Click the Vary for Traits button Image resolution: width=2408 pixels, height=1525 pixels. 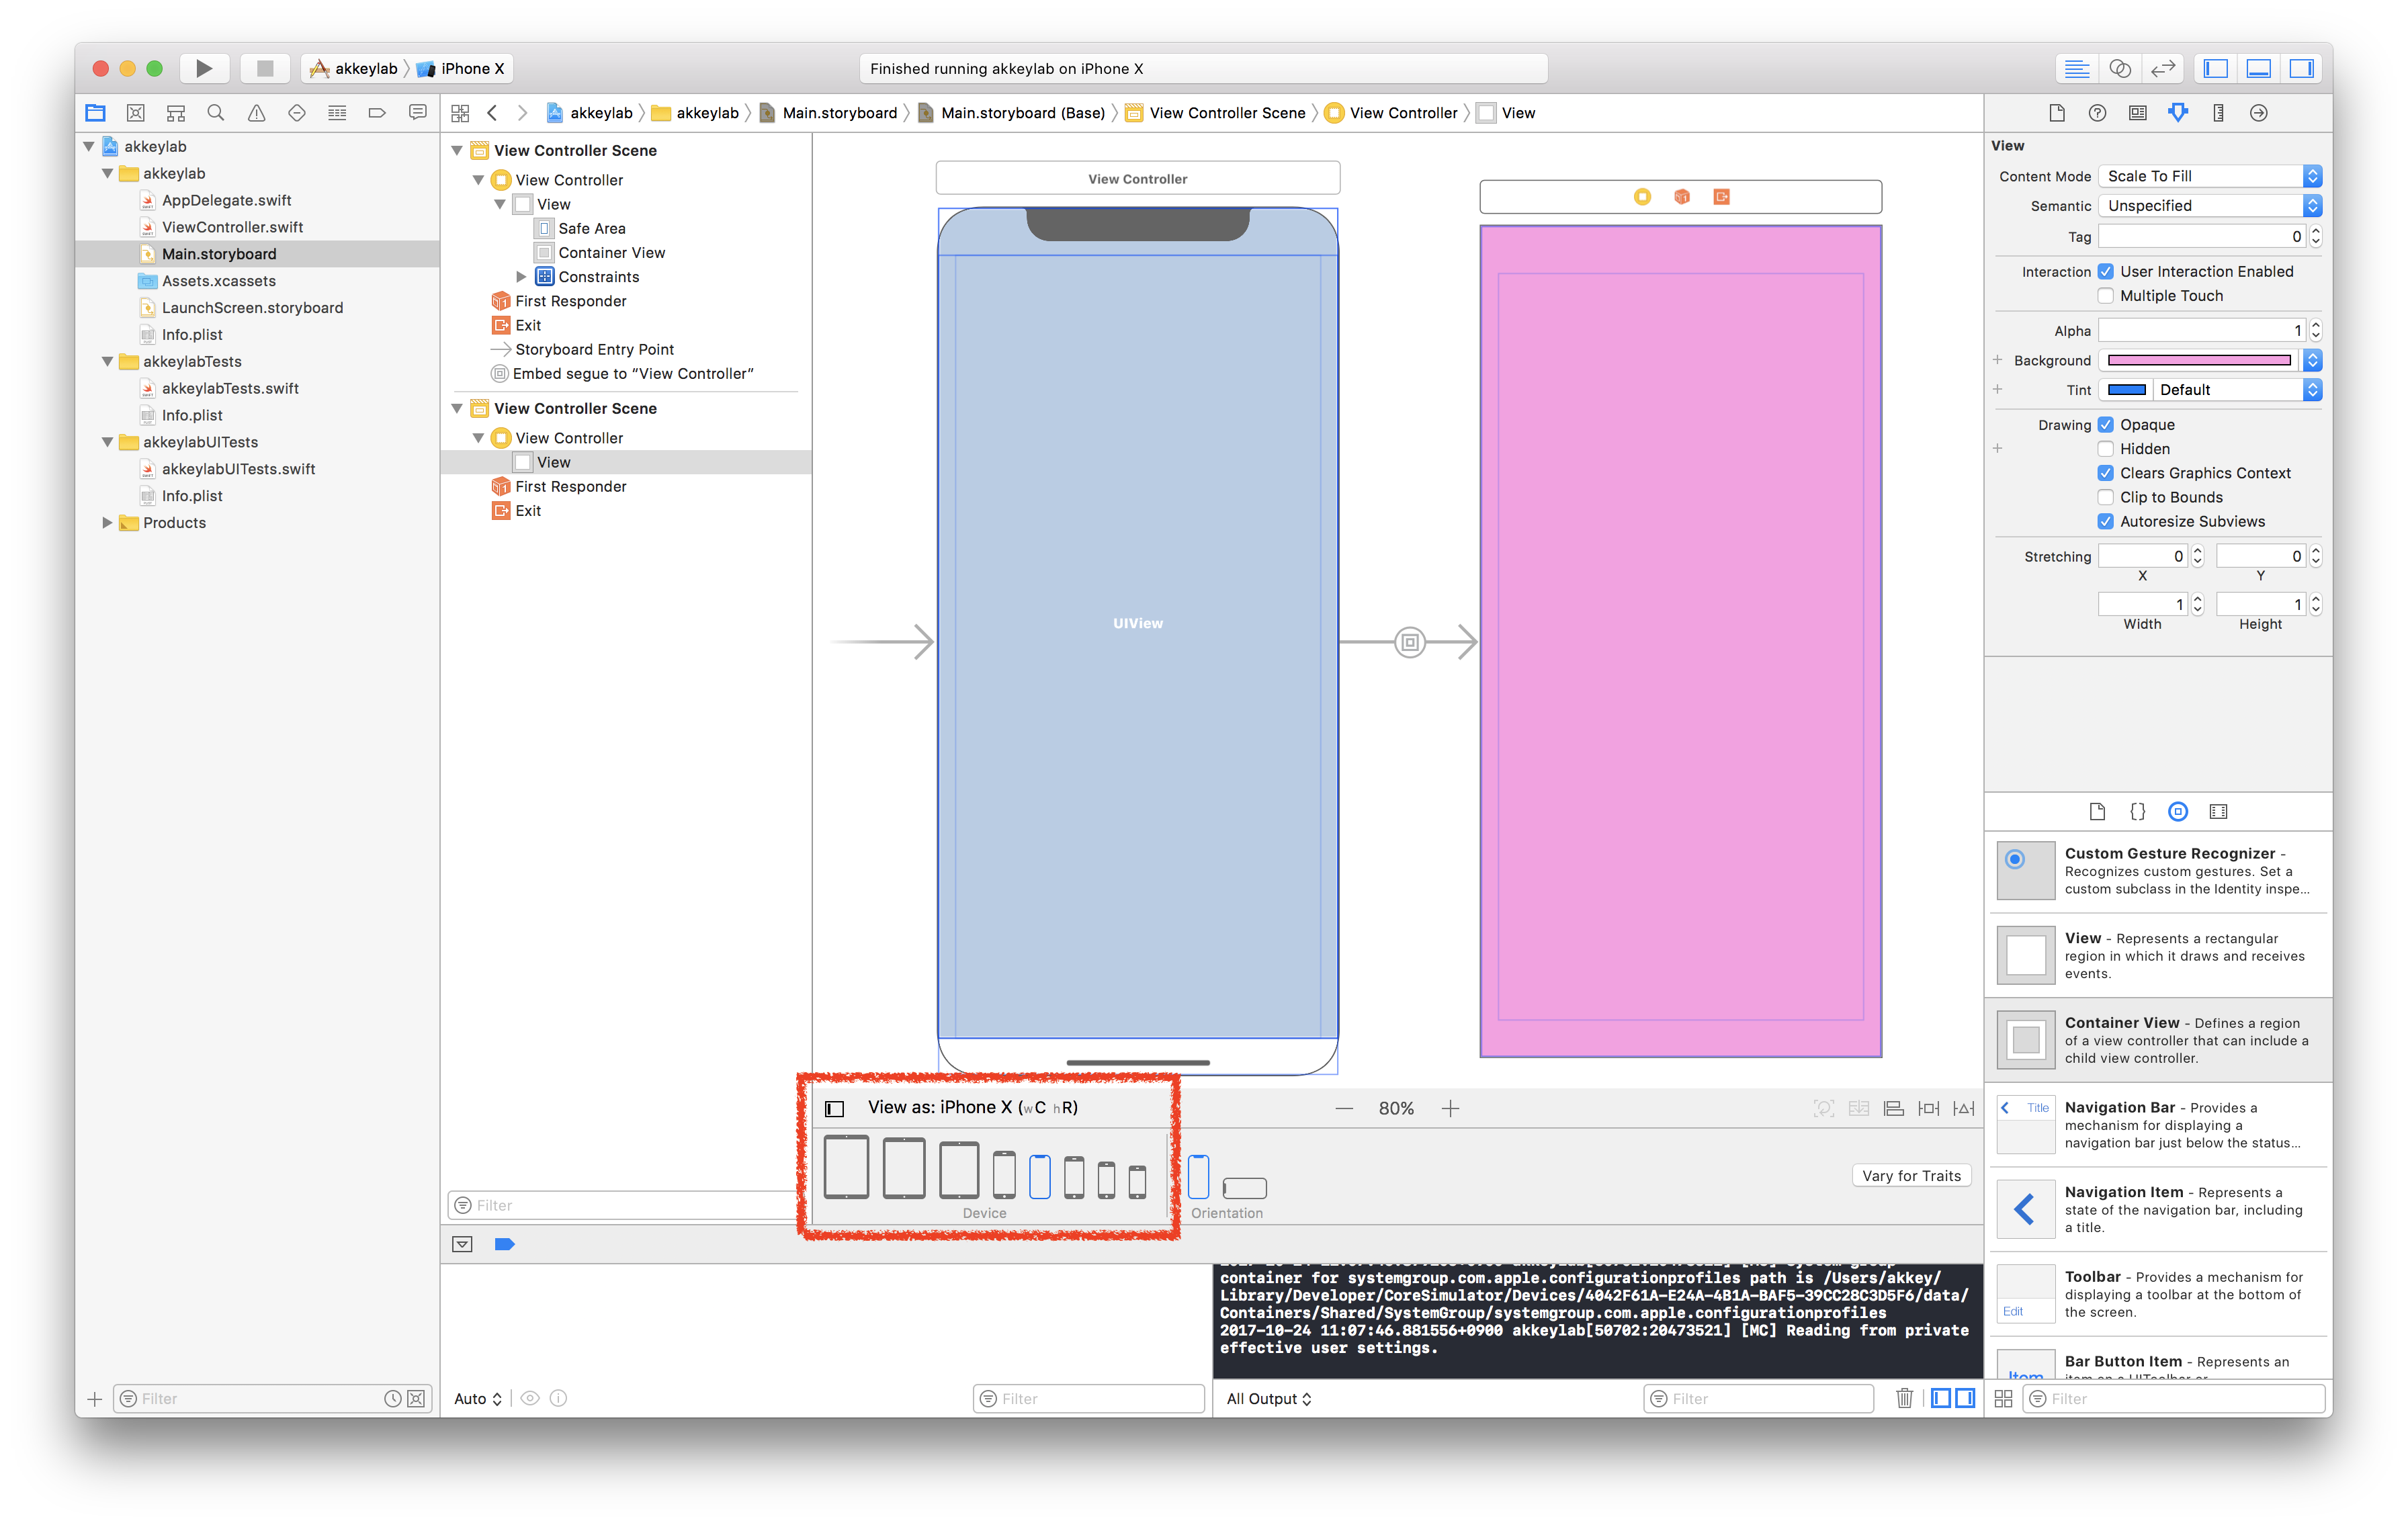click(1911, 1176)
